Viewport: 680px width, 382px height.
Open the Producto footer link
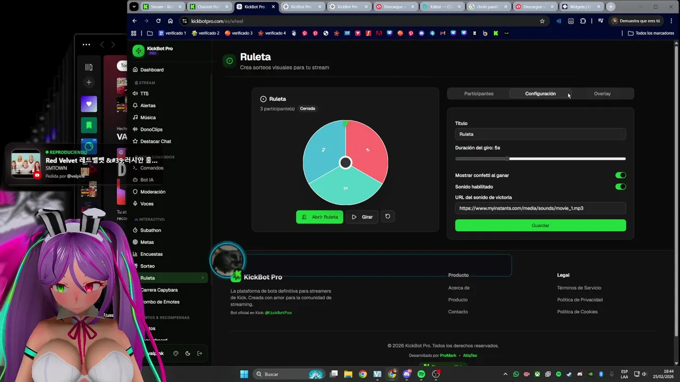point(458,300)
